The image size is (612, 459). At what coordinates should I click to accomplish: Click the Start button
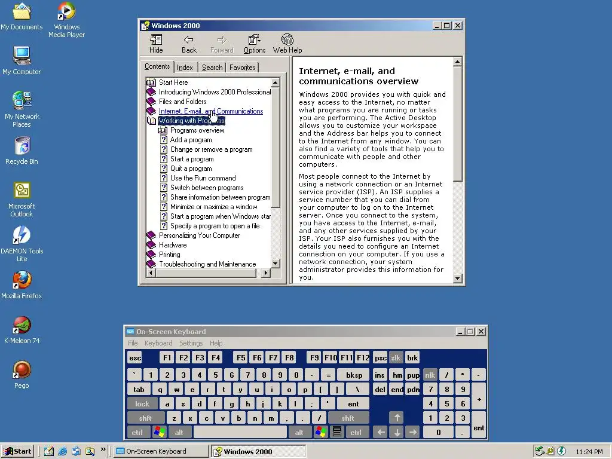(x=17, y=451)
